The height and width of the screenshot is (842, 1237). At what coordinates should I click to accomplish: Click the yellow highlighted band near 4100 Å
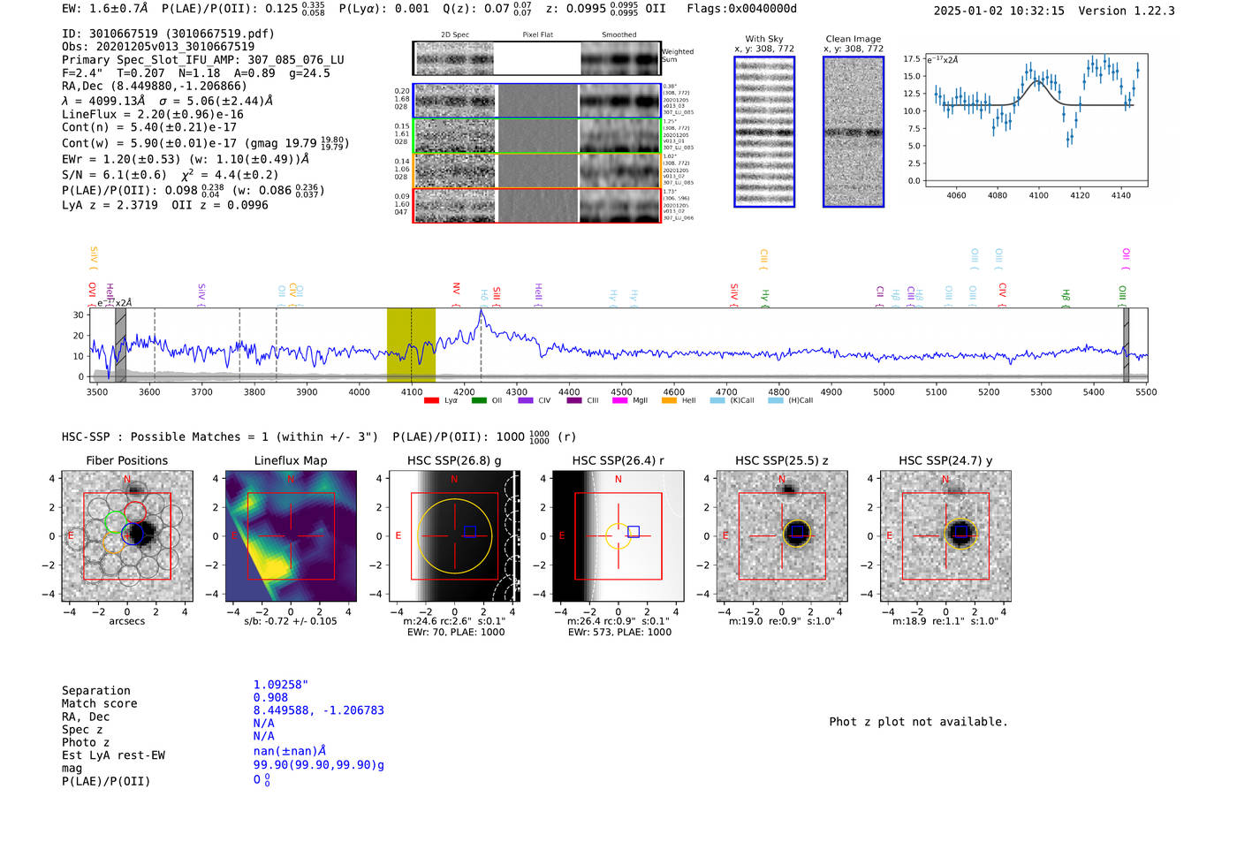coord(411,345)
